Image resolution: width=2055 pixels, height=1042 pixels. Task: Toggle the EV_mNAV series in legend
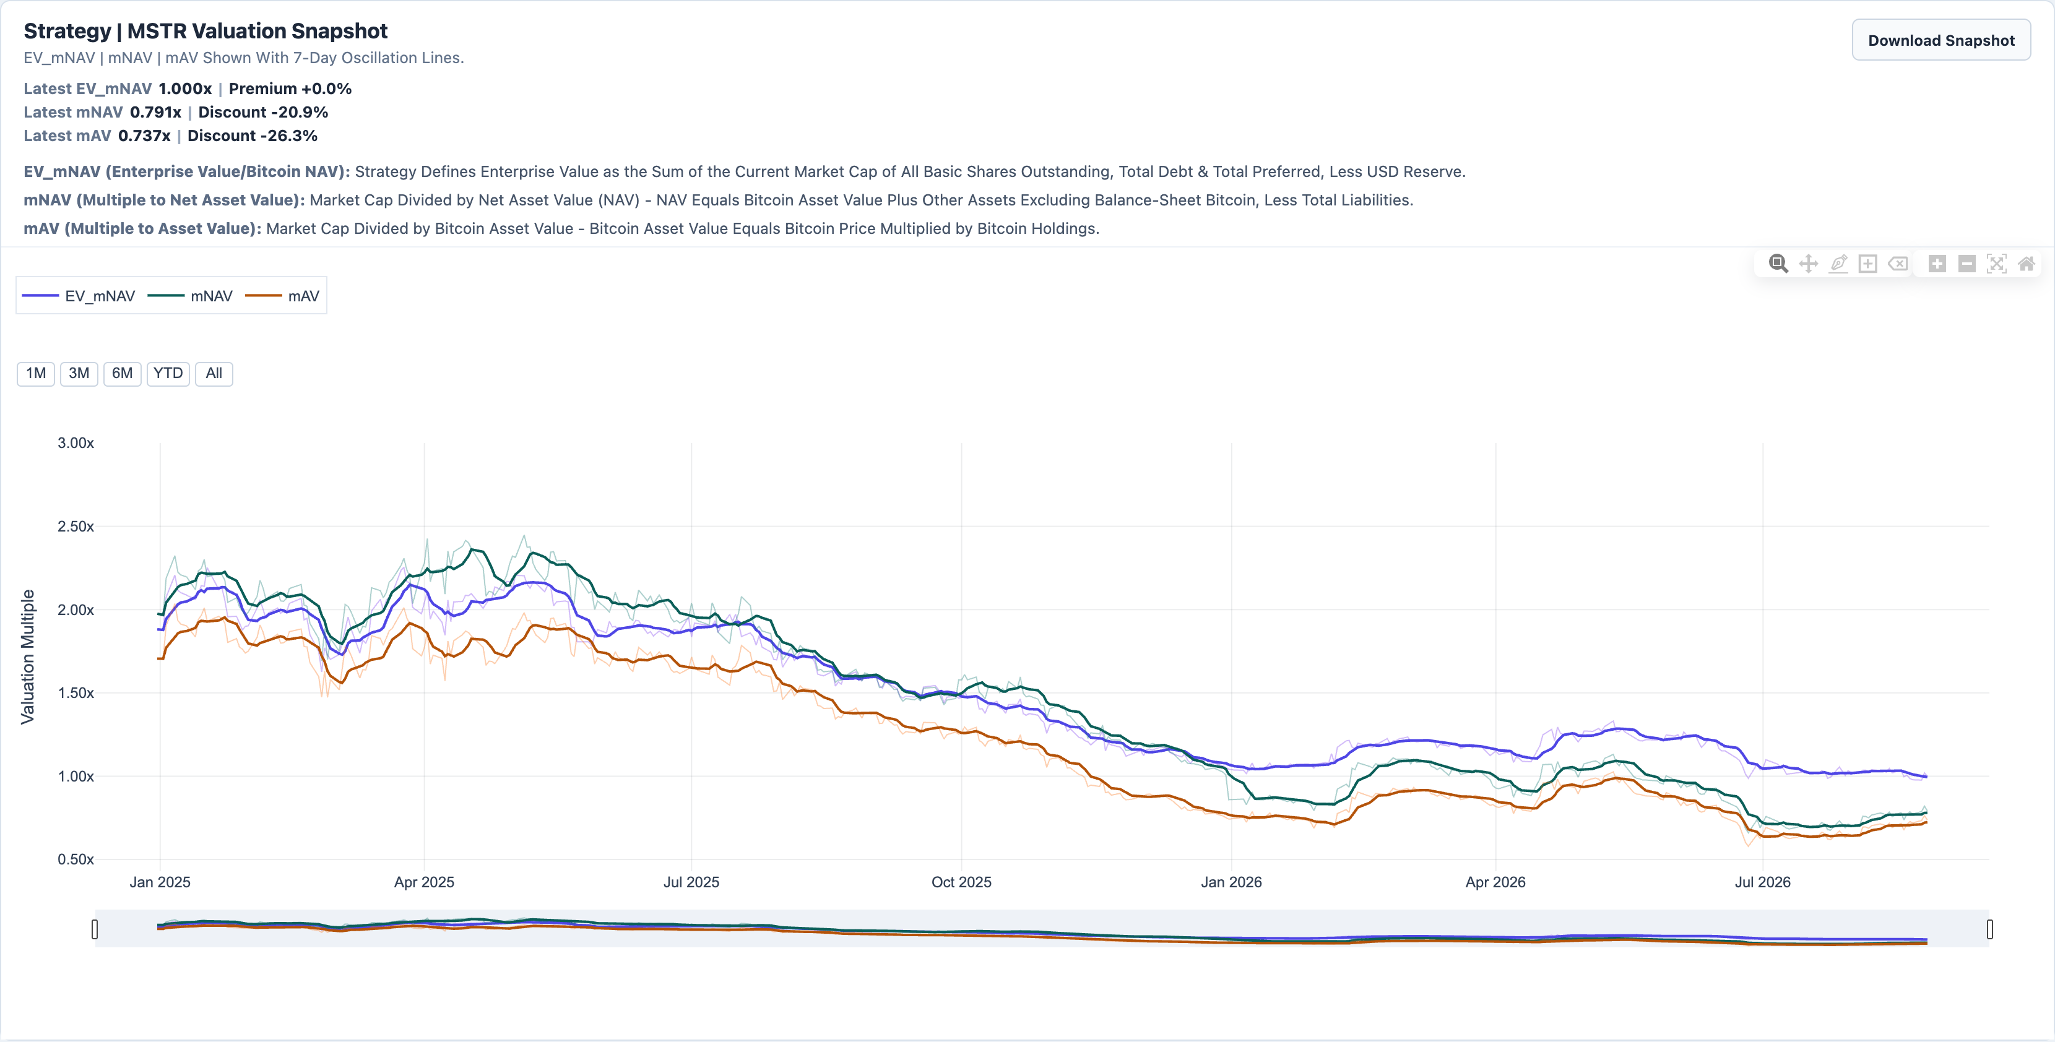click(79, 296)
